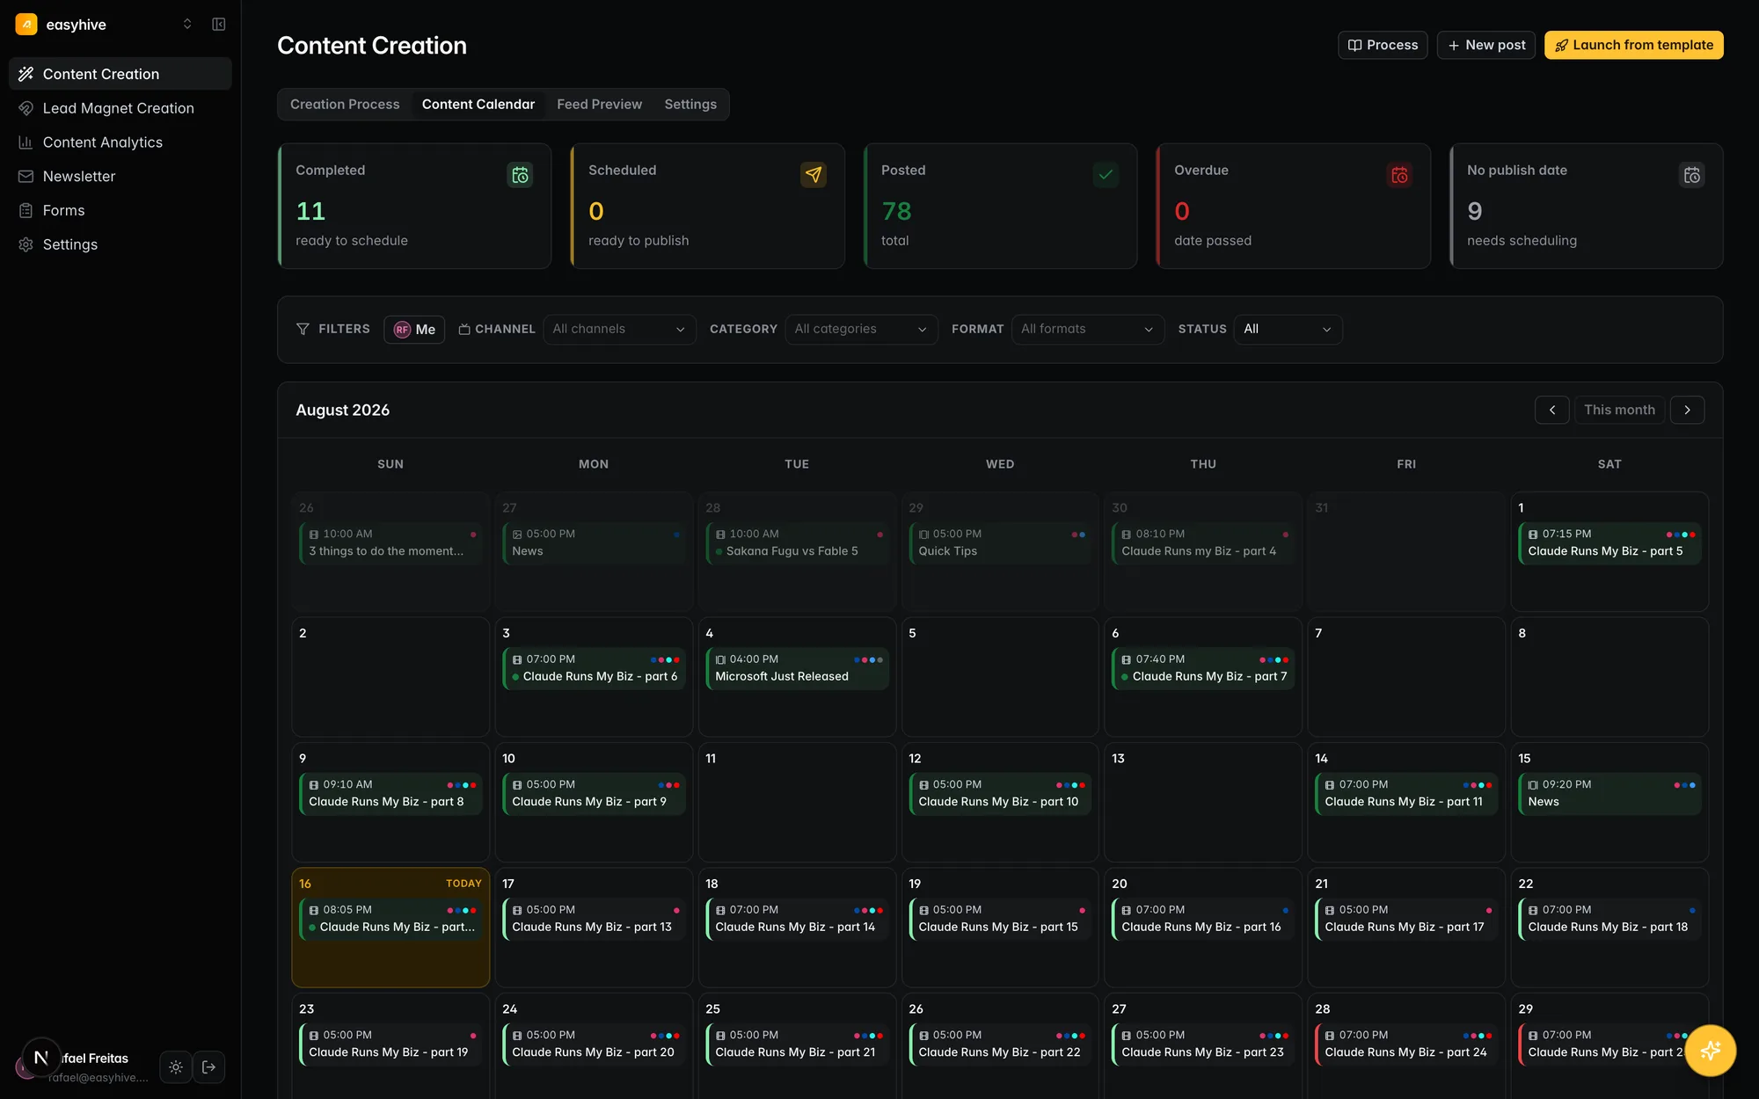This screenshot has width=1759, height=1099.
Task: Open Claude Runs My Biz - part 16
Action: [1203, 919]
